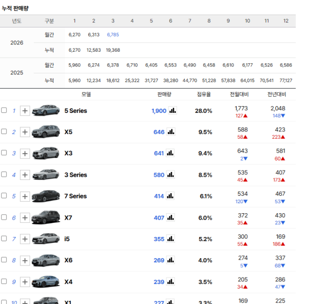Screen dimensions: 317x304
Task: View chart icon beside 3 Series sales
Action: [171, 175]
